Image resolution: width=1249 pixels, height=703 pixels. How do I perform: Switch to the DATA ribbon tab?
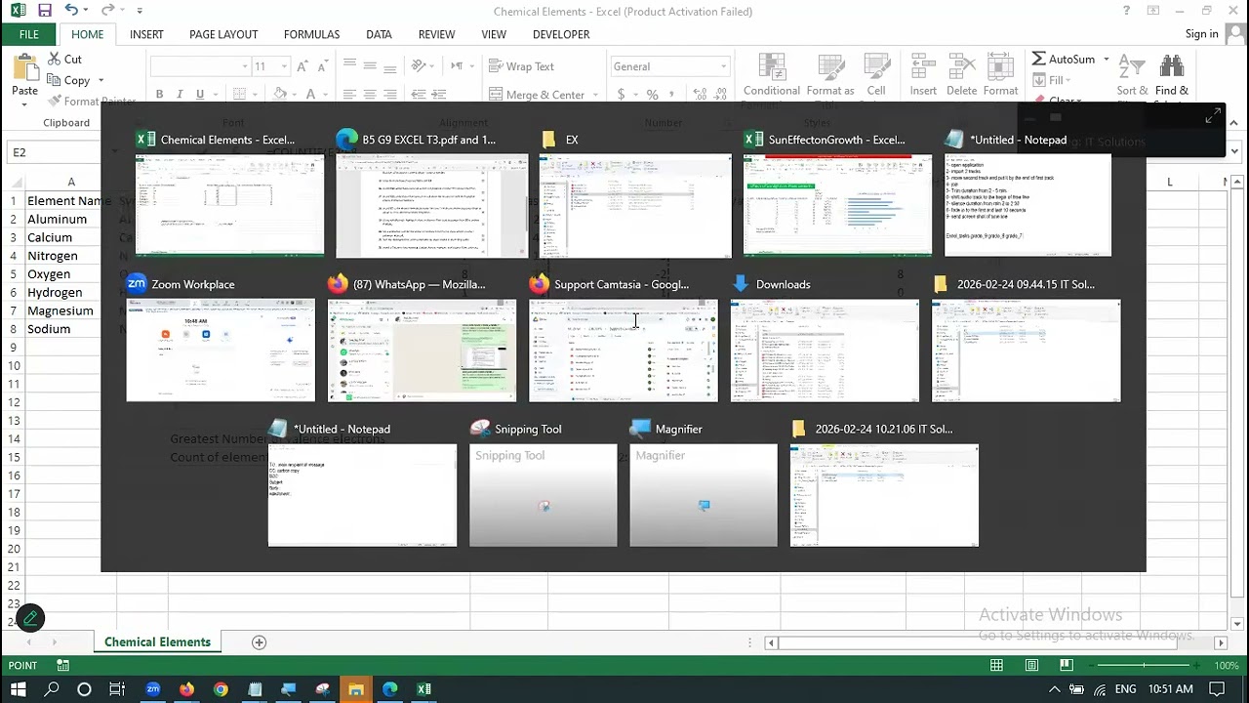coord(379,34)
